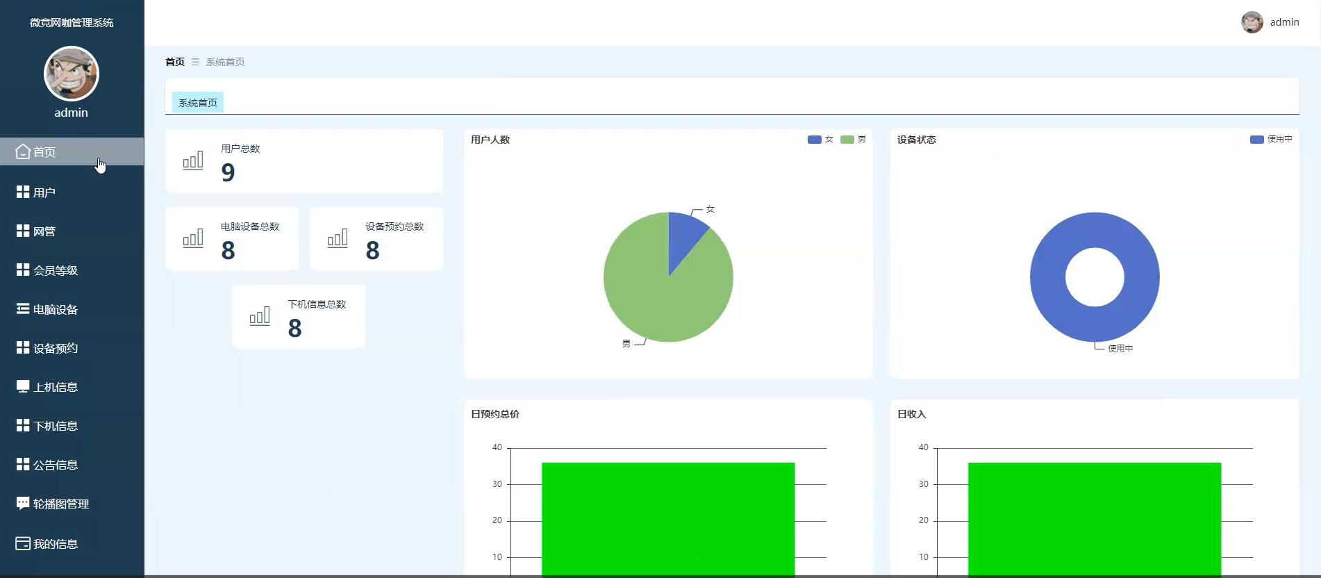The width and height of the screenshot is (1321, 578).
Task: Click the 设备状态 chart title
Action: (x=917, y=140)
